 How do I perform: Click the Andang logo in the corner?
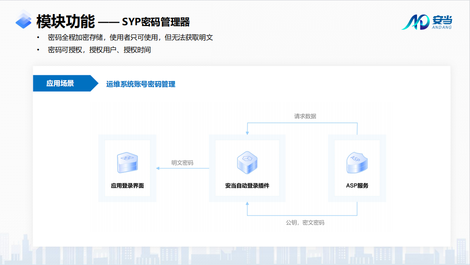(427, 22)
